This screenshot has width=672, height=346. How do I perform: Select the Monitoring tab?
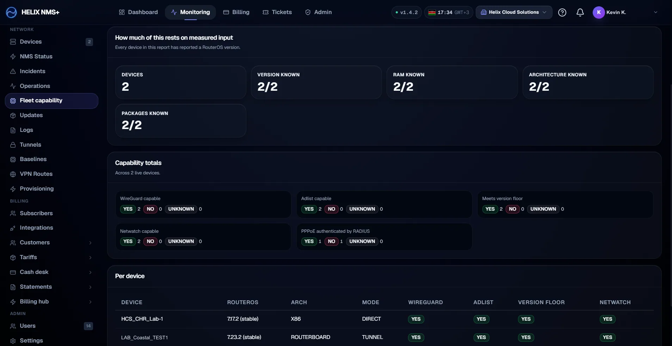click(190, 12)
